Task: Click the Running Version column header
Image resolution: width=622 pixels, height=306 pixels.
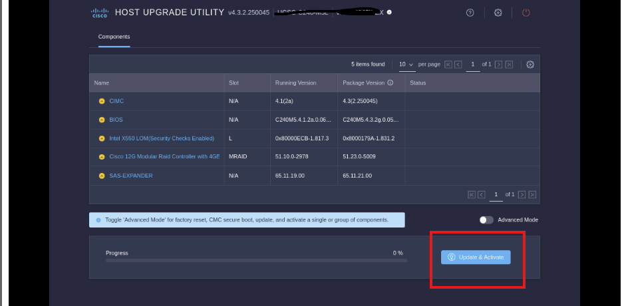Action: (x=304, y=82)
